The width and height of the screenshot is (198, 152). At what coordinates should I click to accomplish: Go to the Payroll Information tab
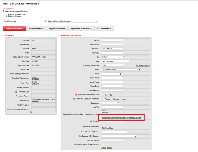tap(57, 29)
